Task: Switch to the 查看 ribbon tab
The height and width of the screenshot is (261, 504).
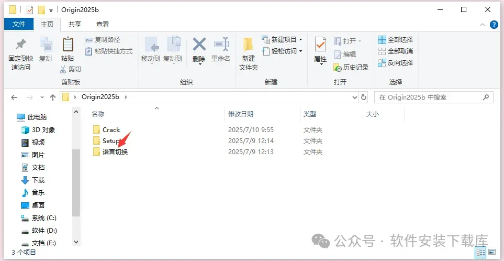Action: coord(103,25)
